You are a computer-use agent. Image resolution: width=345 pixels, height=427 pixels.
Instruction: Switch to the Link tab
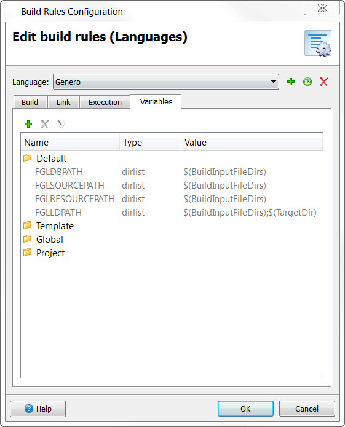(63, 102)
